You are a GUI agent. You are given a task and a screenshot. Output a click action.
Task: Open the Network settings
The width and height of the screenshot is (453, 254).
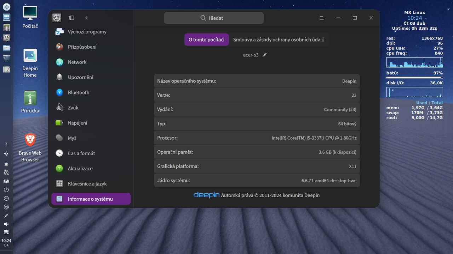click(x=91, y=62)
